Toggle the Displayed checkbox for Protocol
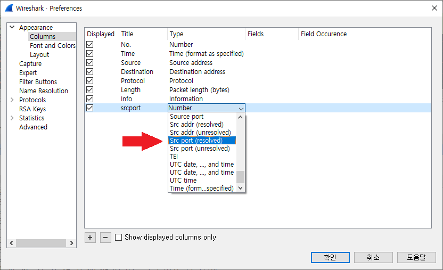Viewport: 443px width, 270px height. pos(90,80)
